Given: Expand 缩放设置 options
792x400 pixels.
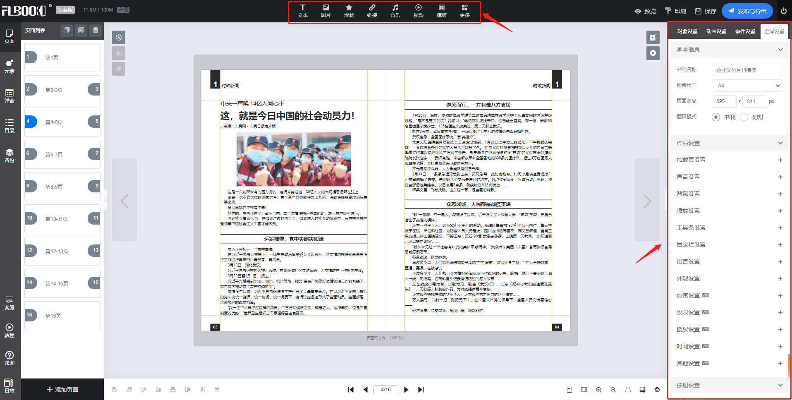Looking at the screenshot, I should click(780, 211).
